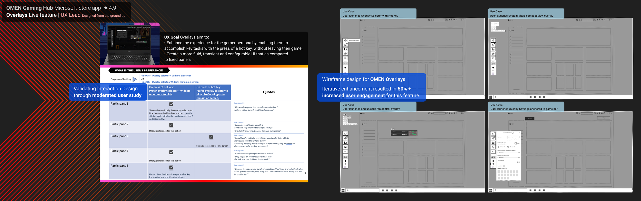Viewport: 641px width, 201px height.
Task: Click On press of hot key arrow
Action: [x=135, y=79]
